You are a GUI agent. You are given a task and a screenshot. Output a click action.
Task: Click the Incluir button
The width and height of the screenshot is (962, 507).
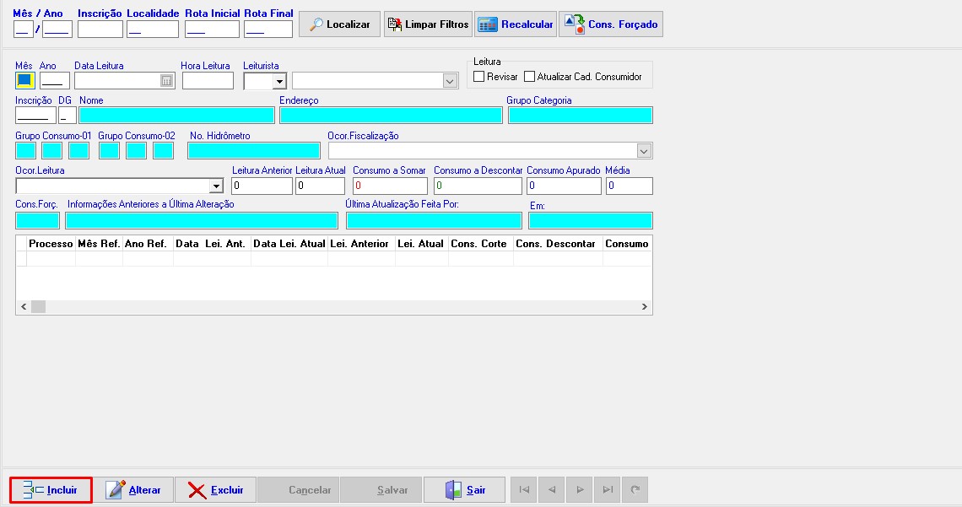[51, 490]
